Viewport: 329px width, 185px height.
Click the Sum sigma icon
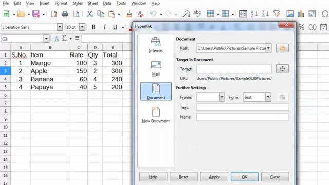(64, 39)
